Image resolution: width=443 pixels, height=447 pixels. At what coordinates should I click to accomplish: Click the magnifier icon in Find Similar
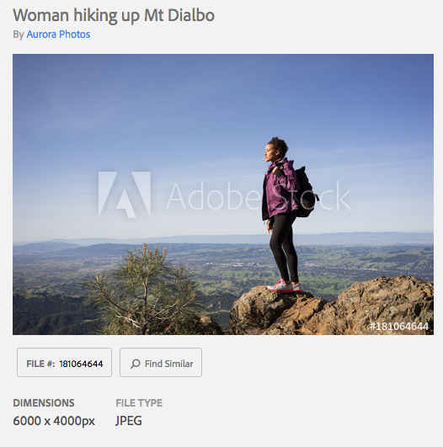136,364
